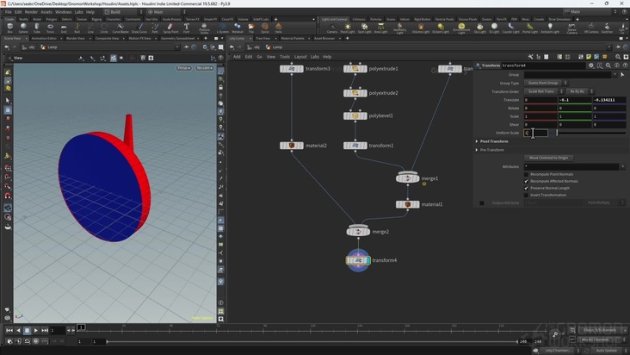Select the Spiral shelf tool

[x=265, y=28]
